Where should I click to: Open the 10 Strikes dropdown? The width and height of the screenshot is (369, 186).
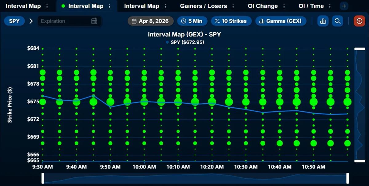(231, 21)
